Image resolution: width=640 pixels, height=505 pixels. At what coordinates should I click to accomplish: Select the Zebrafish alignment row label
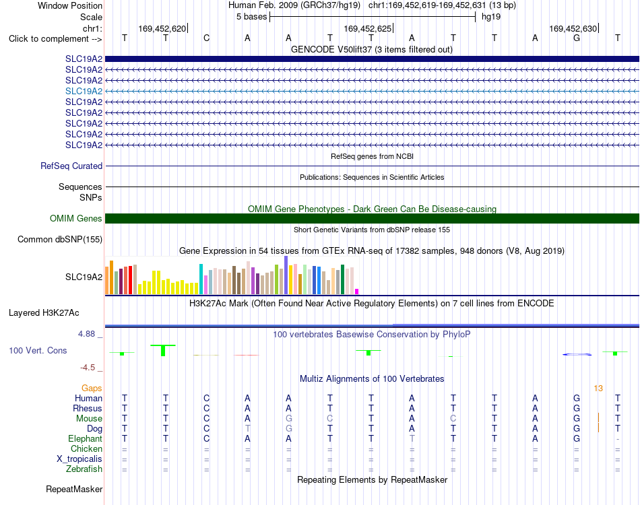[84, 469]
